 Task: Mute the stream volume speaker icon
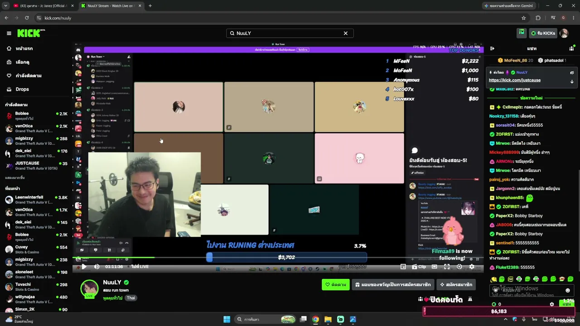(97, 267)
